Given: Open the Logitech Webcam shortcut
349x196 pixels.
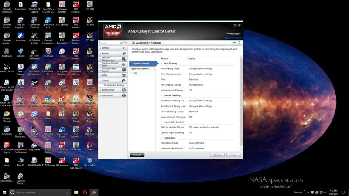Looking at the screenshot, I should point(21,179).
